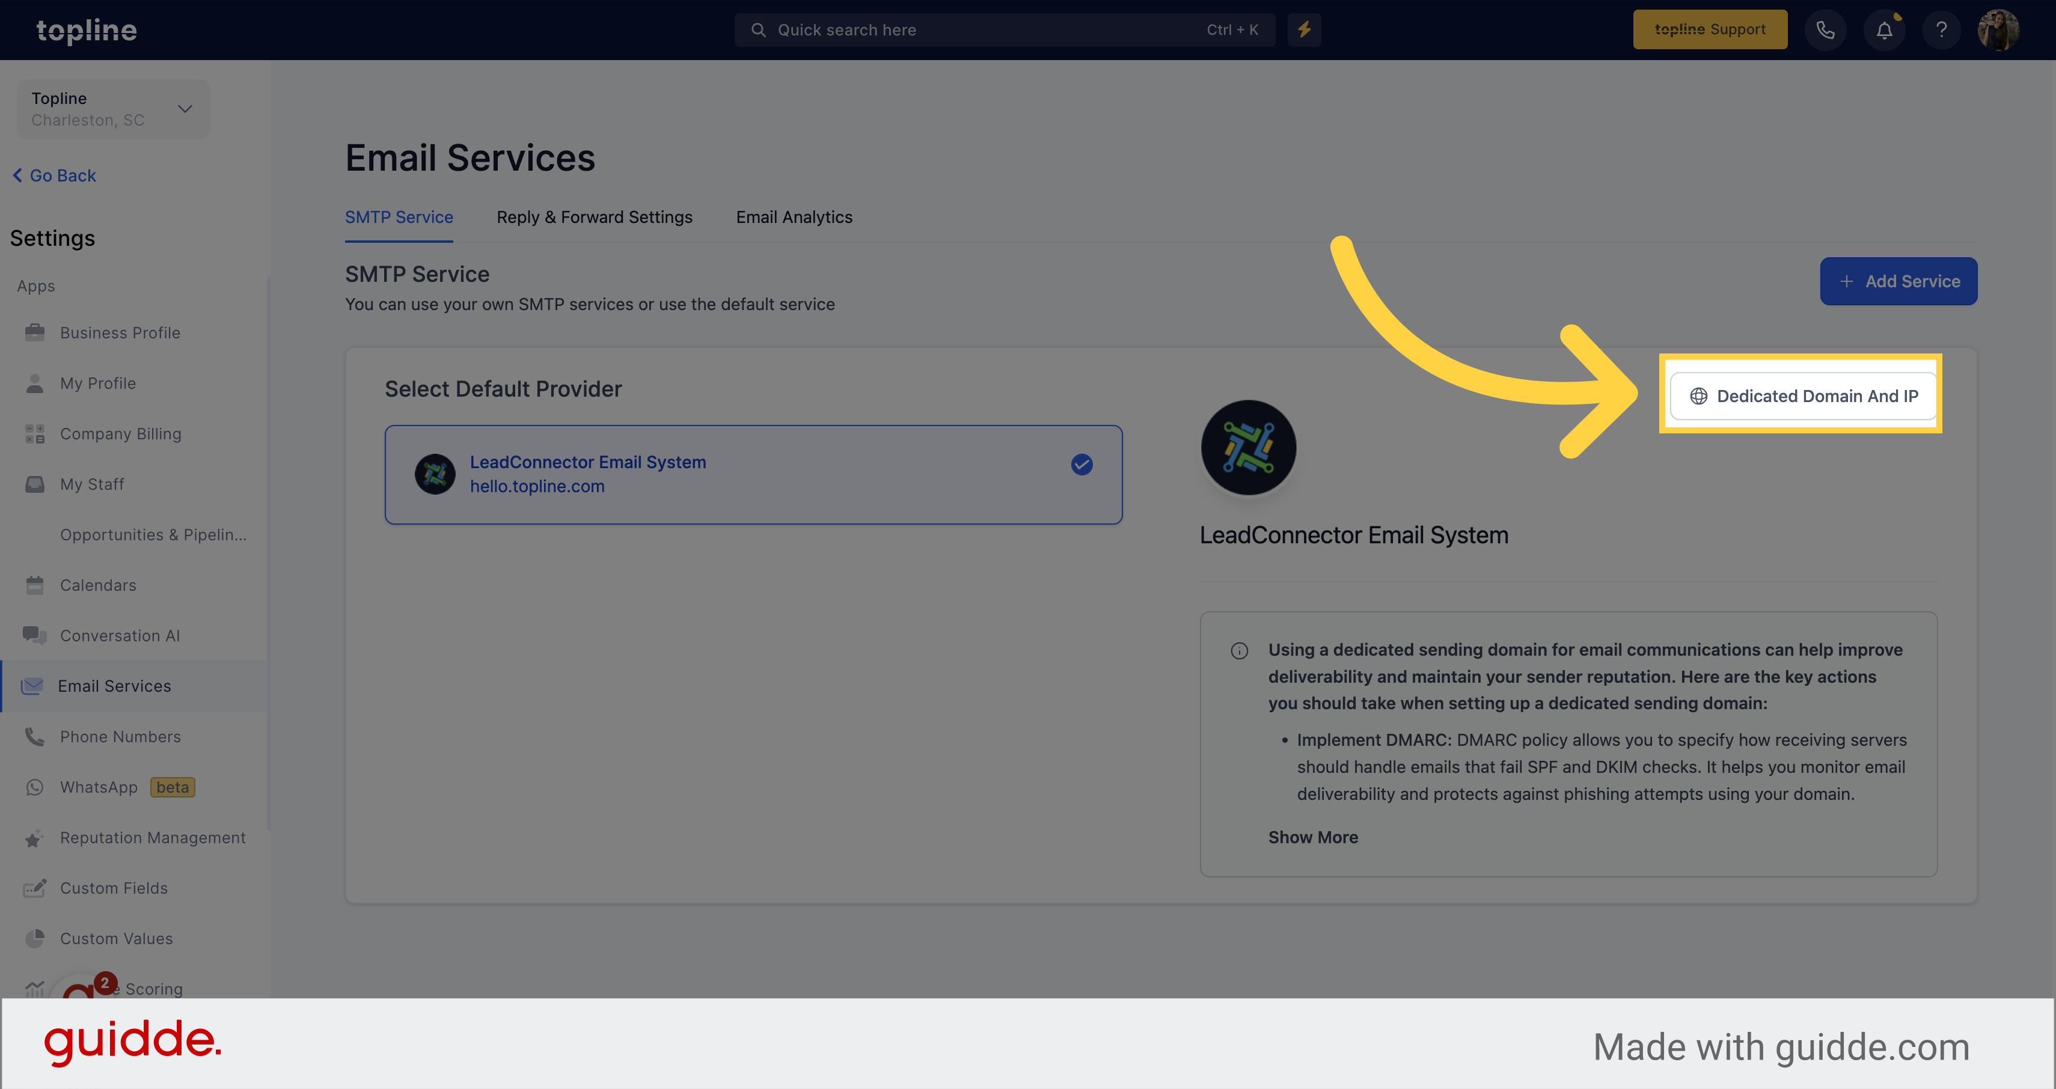Image resolution: width=2056 pixels, height=1089 pixels.
Task: Click the Calendars icon in sidebar
Action: click(x=34, y=585)
